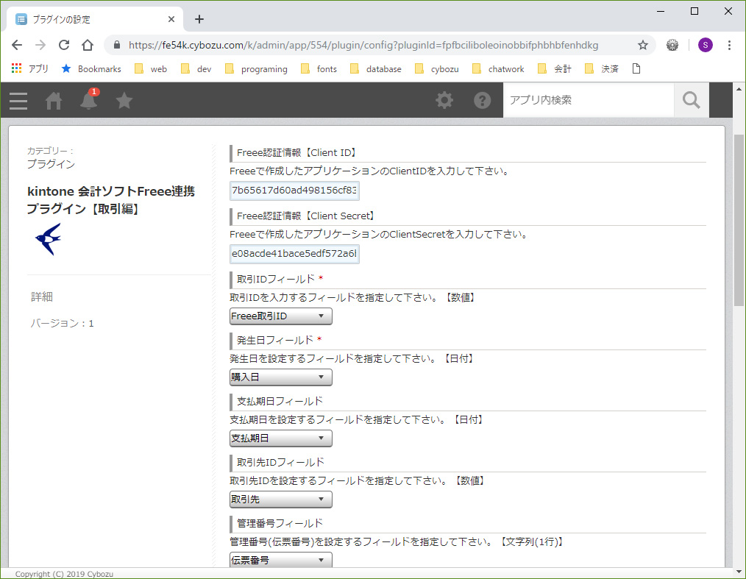Viewport: 746px width, 579px height.
Task: Focus the アプリ内検索 search box
Action: point(589,100)
